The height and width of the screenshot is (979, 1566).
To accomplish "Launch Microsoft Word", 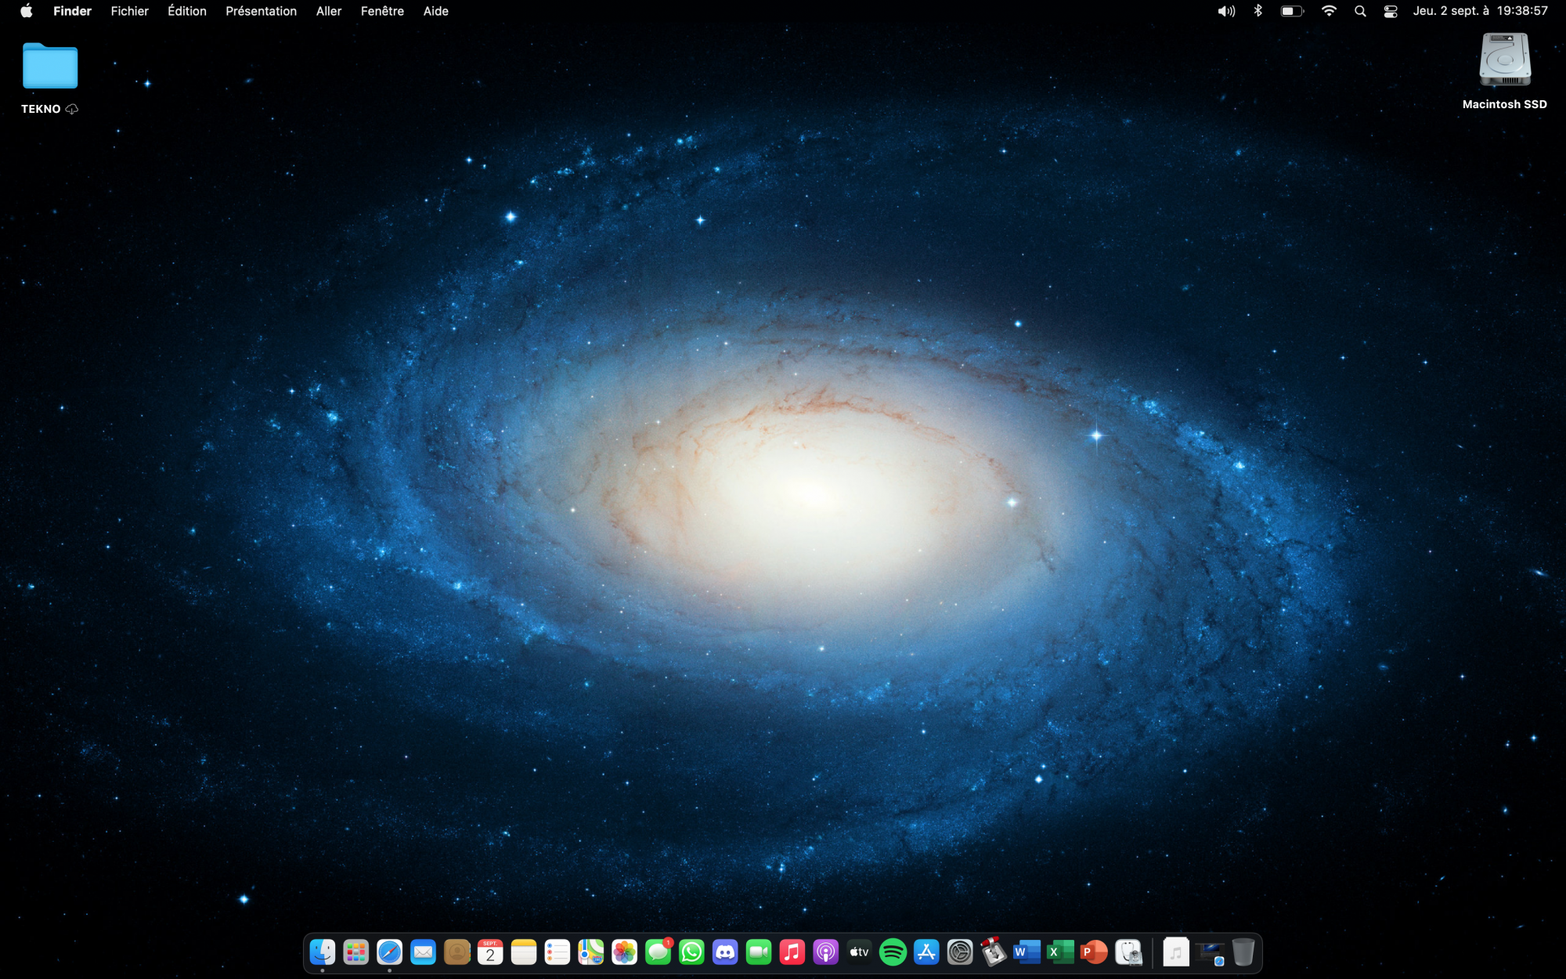I will point(1026,951).
